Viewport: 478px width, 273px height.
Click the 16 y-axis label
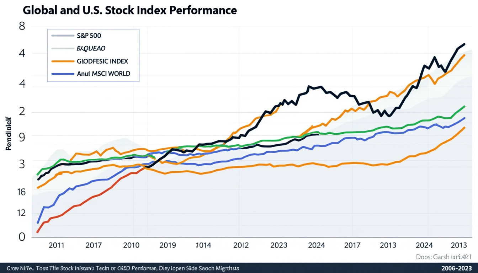click(x=21, y=192)
